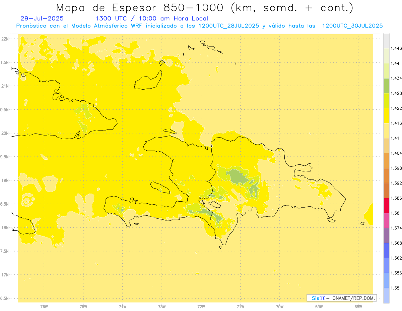Click the colorbar value 1.386
Viewport: 402px width, 311px height.
(x=396, y=198)
